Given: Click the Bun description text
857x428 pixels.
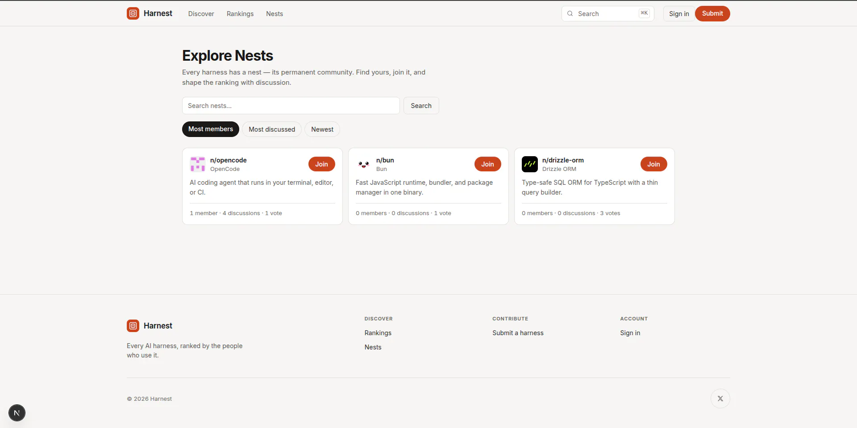Looking at the screenshot, I should click(x=424, y=187).
